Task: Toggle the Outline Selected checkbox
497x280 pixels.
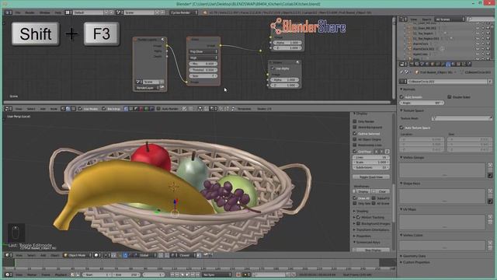Action: point(355,134)
